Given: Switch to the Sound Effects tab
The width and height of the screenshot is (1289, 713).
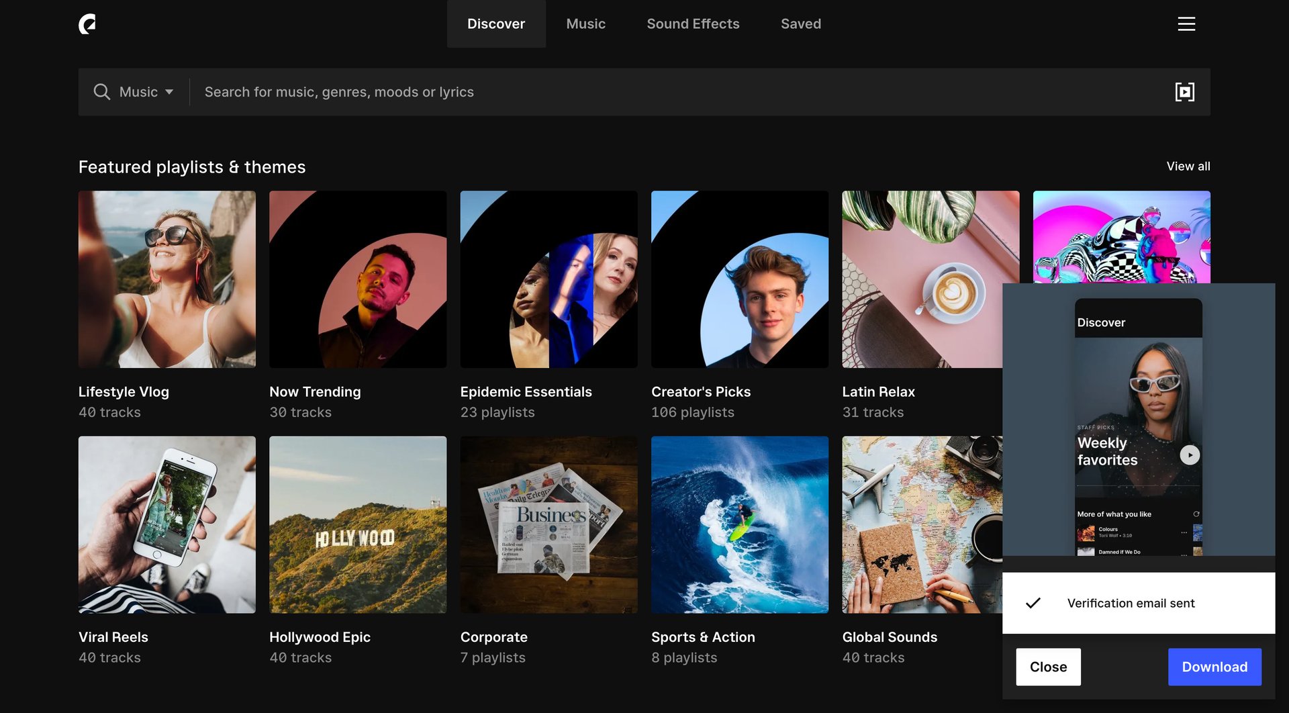Looking at the screenshot, I should coord(693,23).
